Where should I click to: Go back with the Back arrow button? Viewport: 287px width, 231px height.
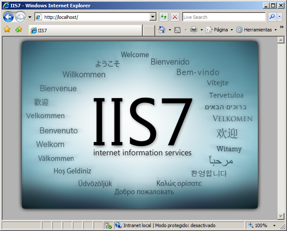pyautogui.click(x=8, y=17)
